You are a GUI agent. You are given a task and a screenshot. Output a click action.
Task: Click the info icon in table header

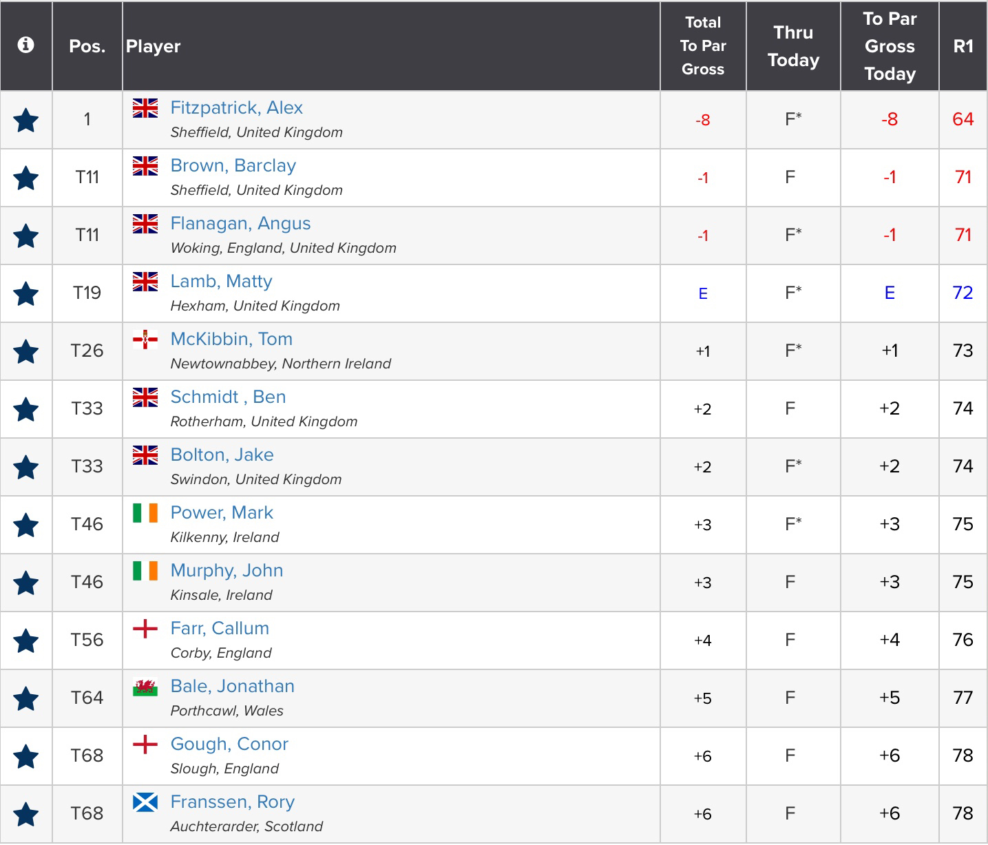pos(26,45)
